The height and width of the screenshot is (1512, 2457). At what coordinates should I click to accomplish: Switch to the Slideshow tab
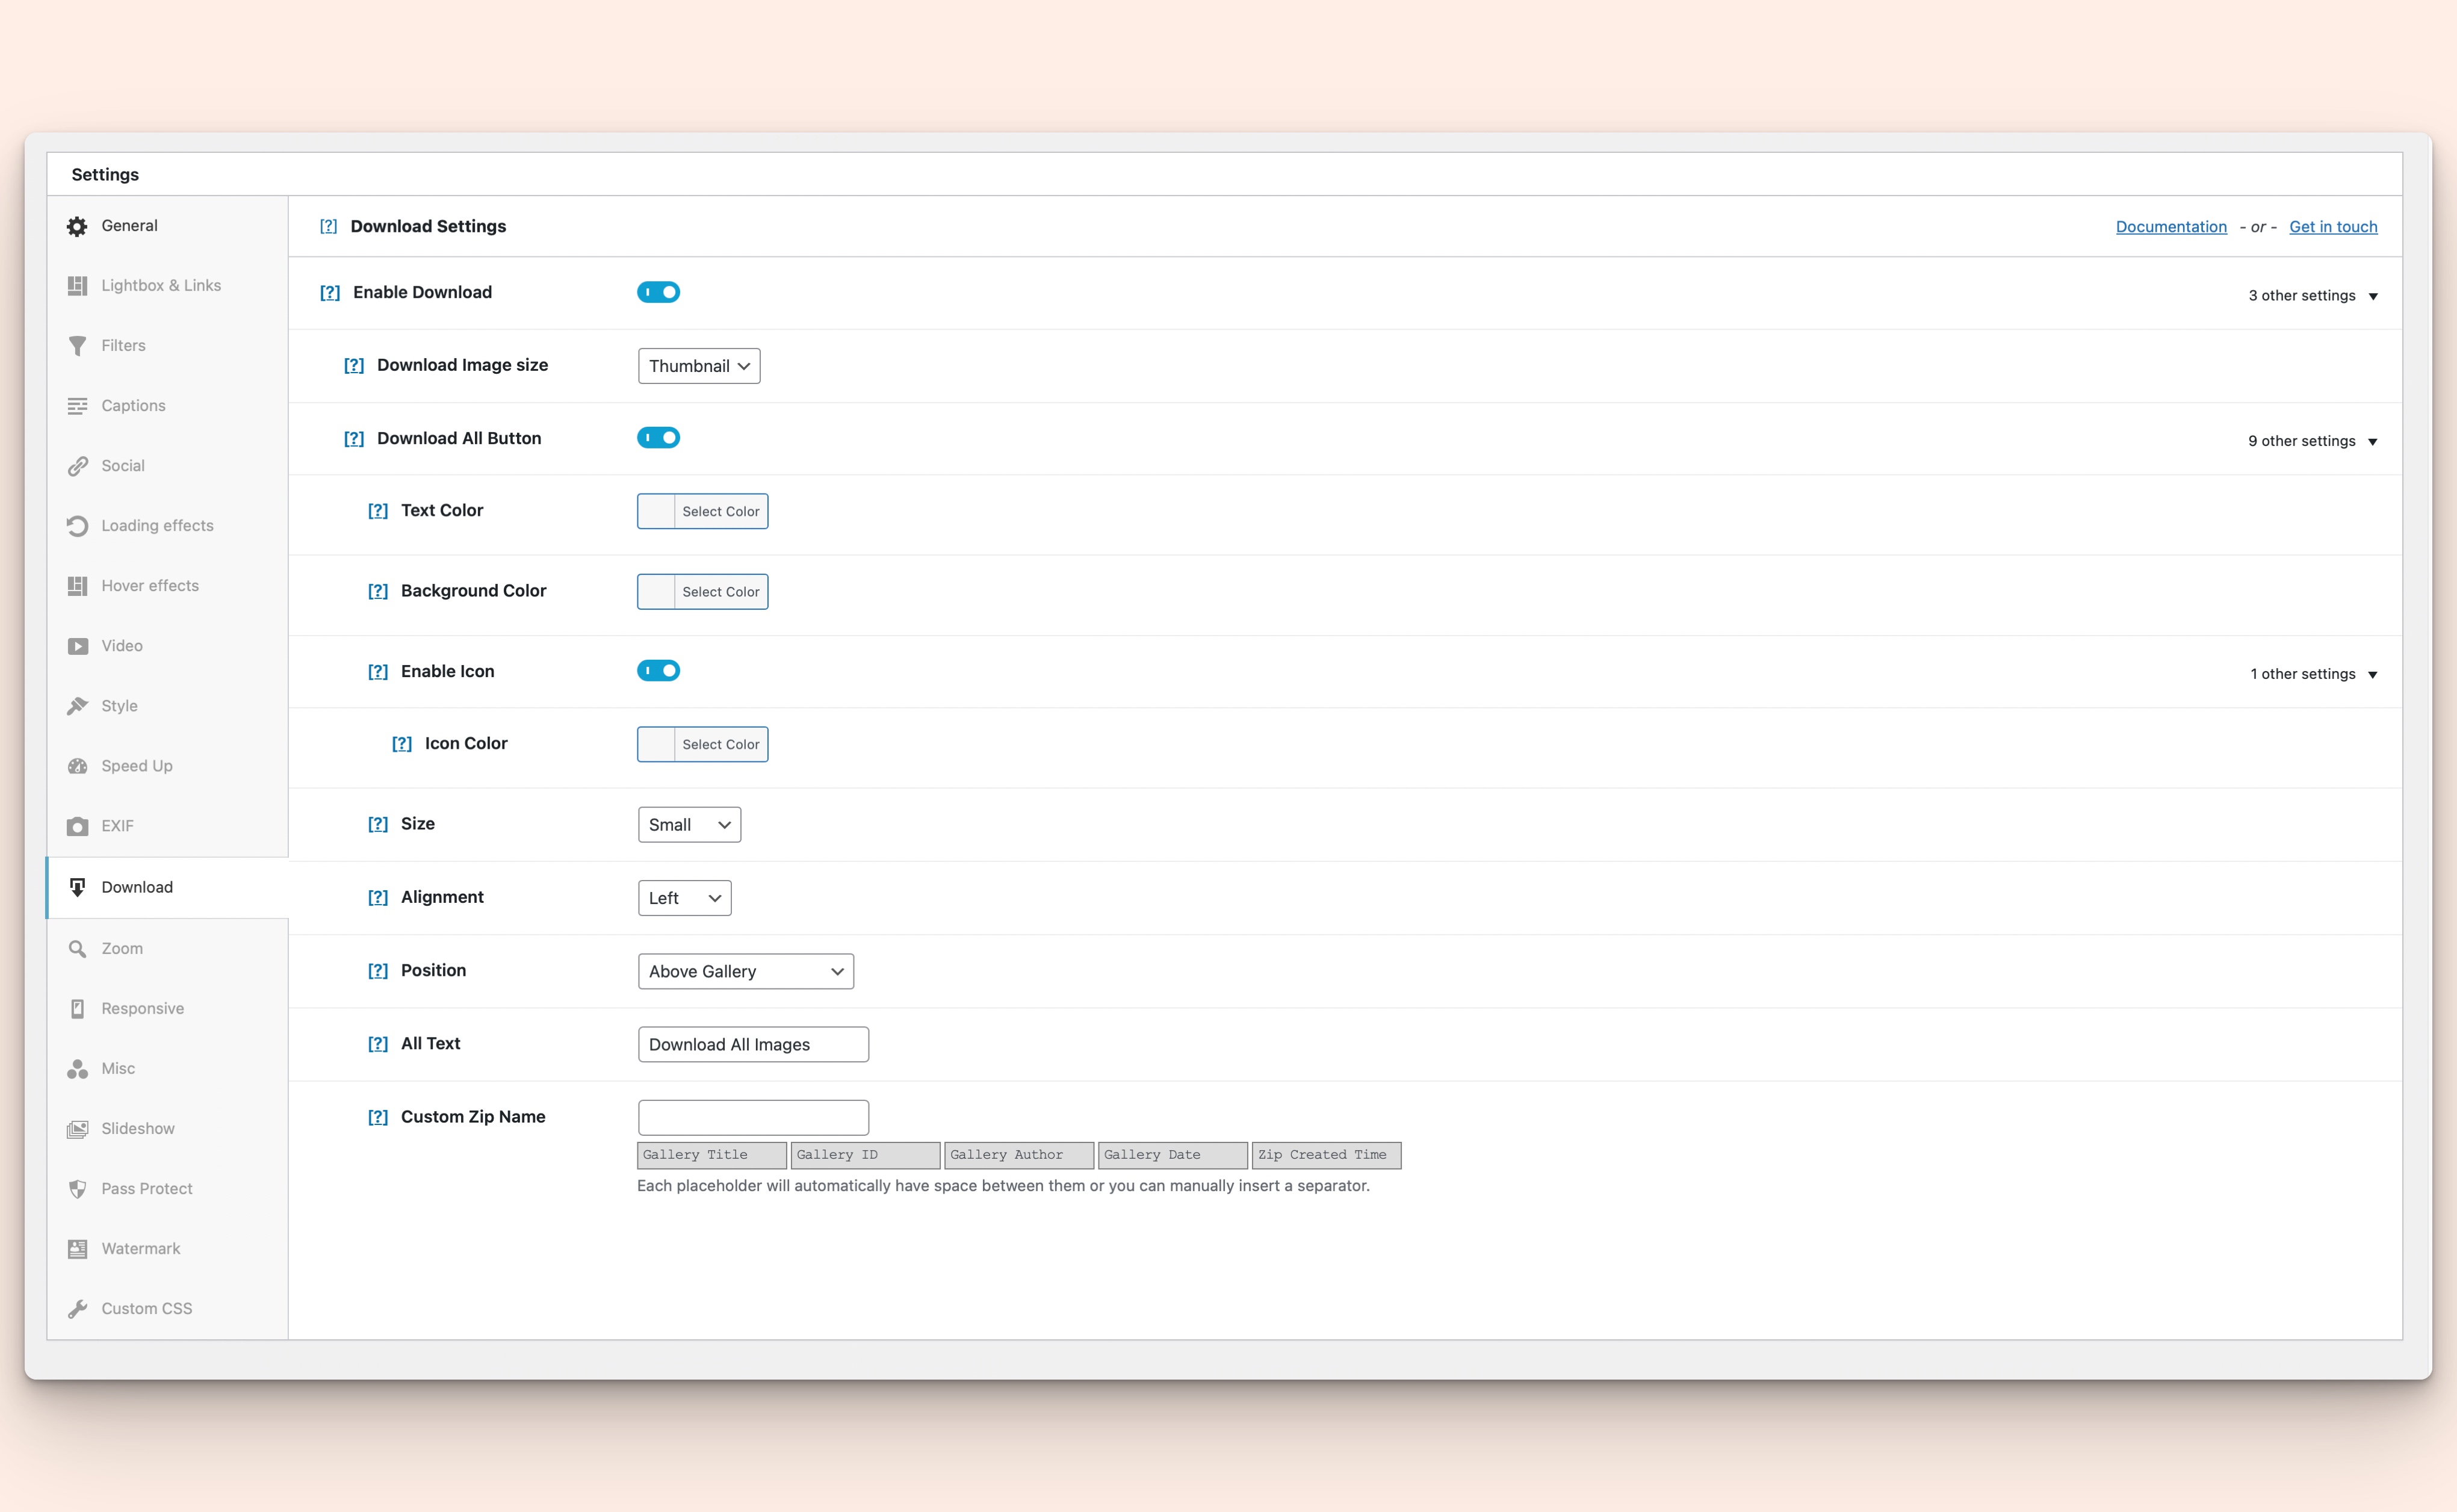pyautogui.click(x=167, y=1129)
